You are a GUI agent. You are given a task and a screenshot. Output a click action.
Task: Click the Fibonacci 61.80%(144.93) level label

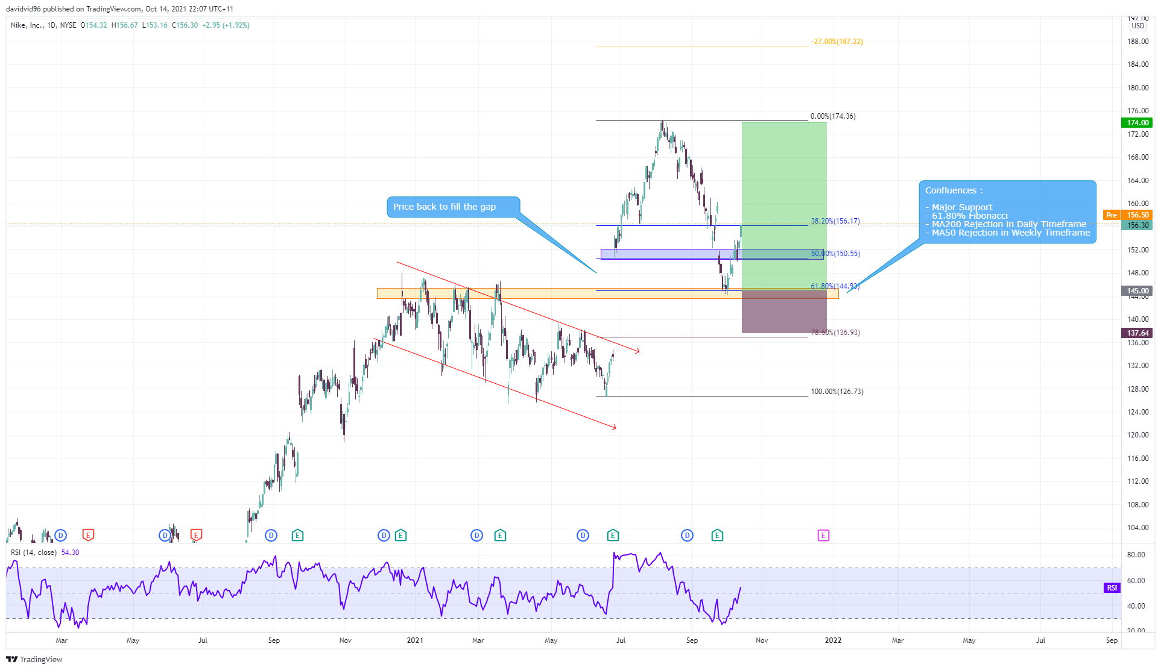(835, 286)
